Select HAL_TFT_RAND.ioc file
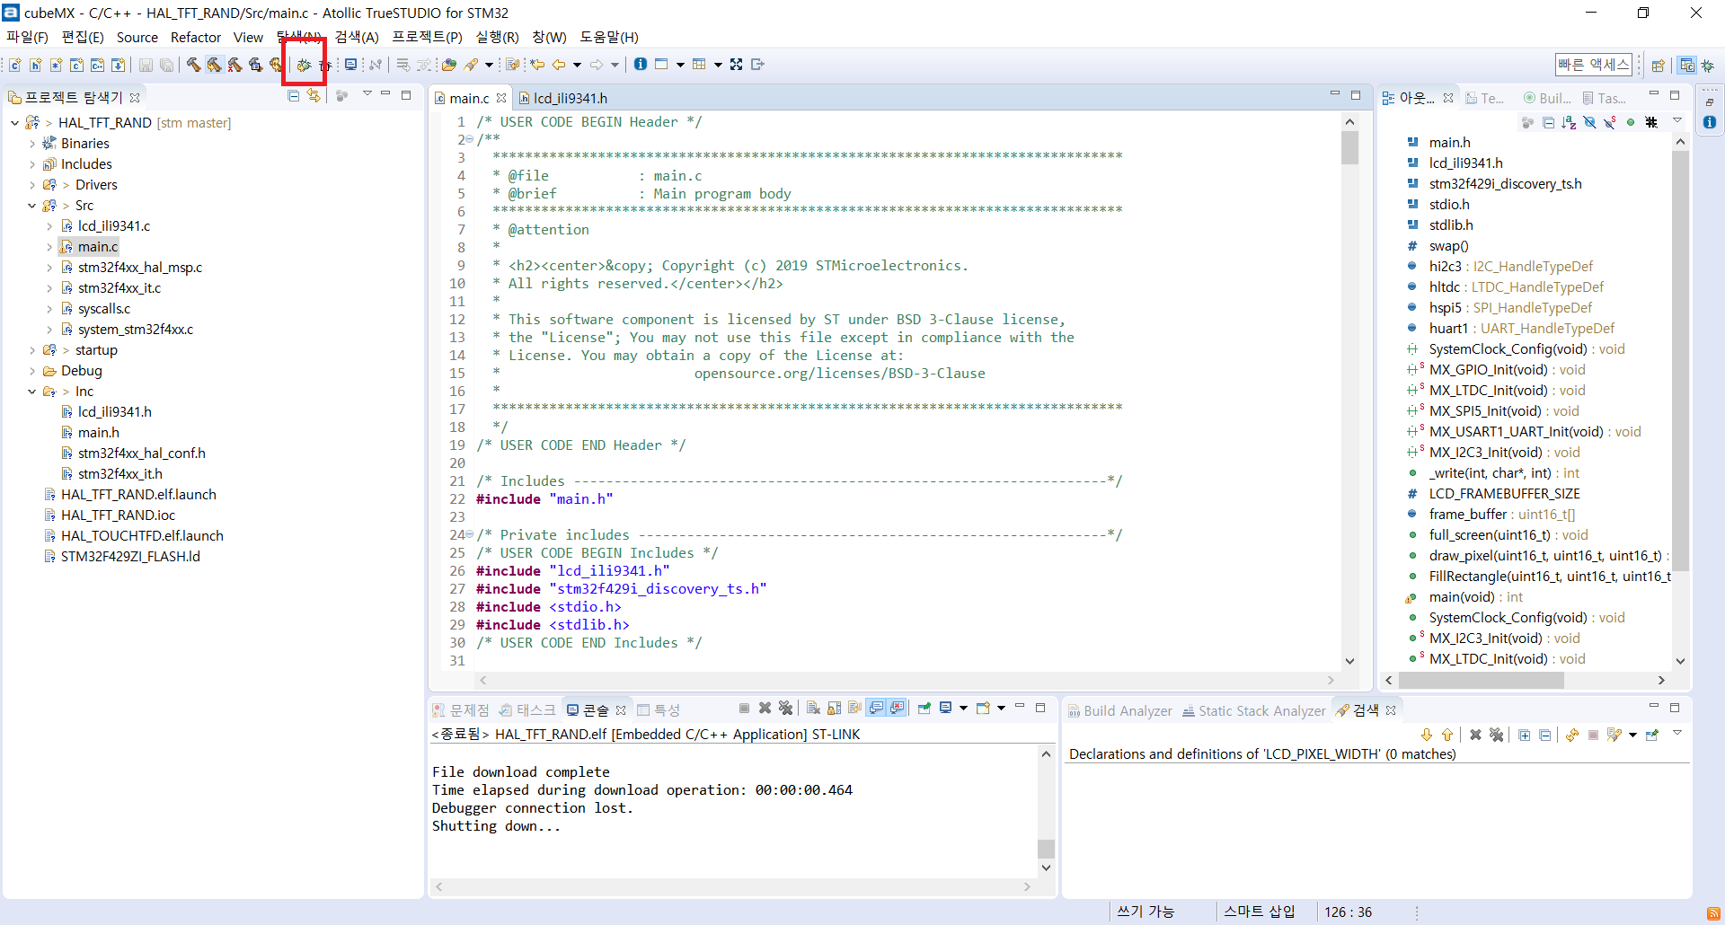Image resolution: width=1725 pixels, height=925 pixels. click(118, 515)
